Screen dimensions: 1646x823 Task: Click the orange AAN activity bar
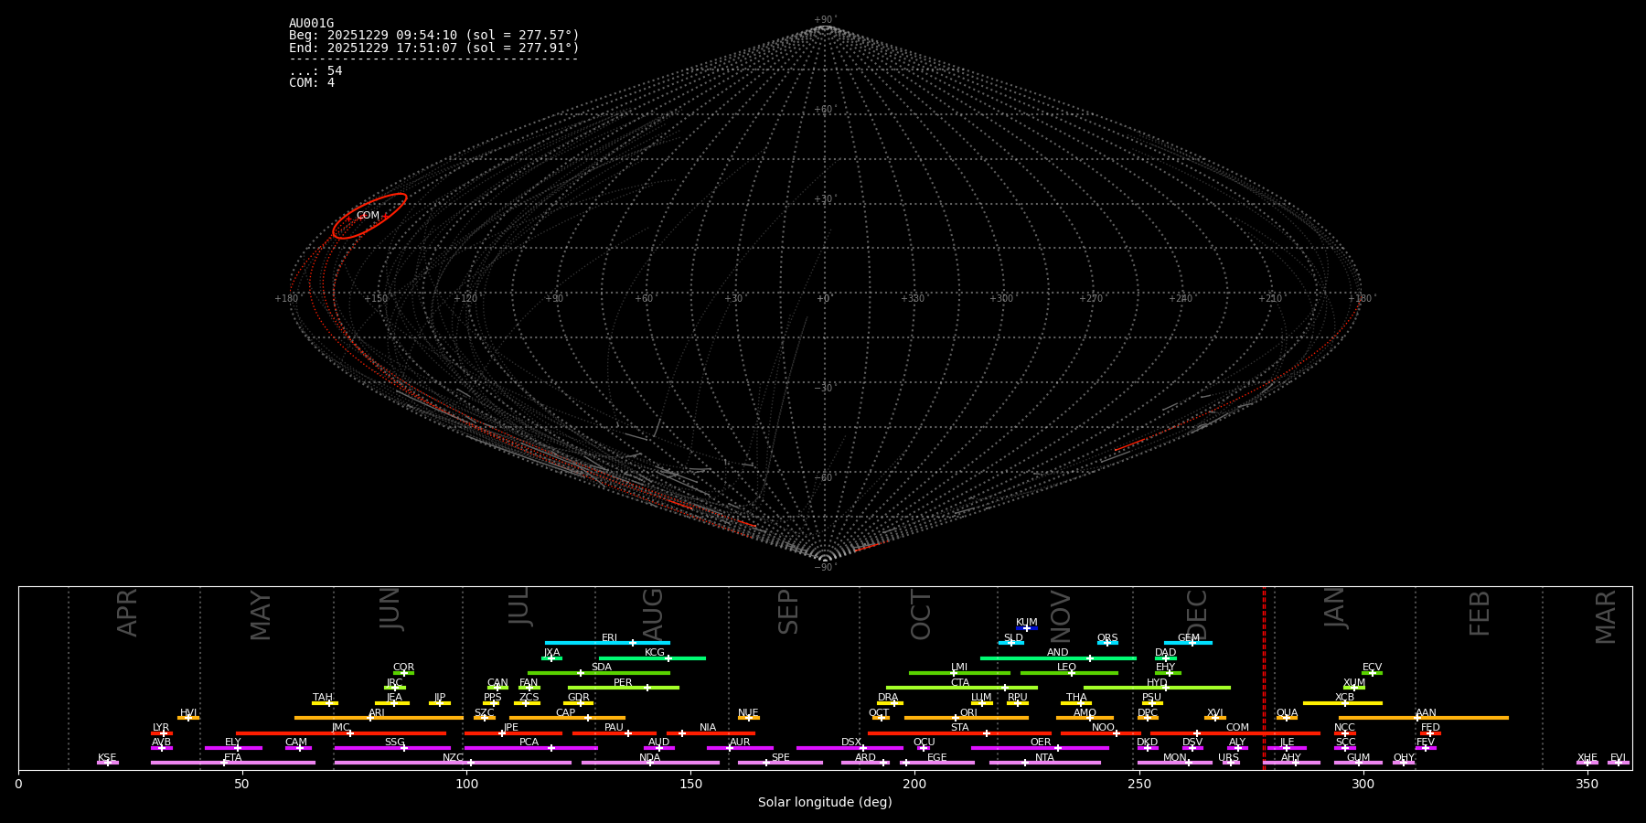1424,718
